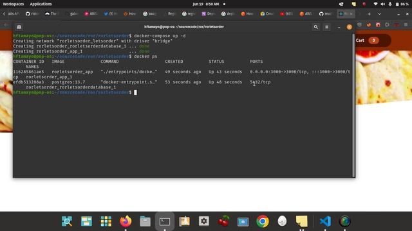Focus the terminal prompt cursor
This screenshot has height=231, width=412.
click(135, 92)
